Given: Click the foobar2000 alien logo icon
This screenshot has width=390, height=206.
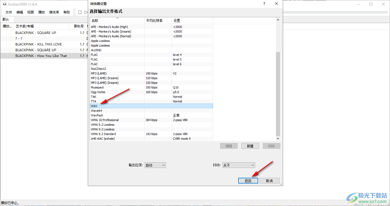Looking at the screenshot, I should (4, 4).
